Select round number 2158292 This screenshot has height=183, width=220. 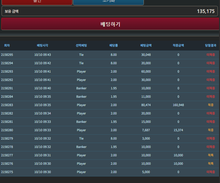click(x=7, y=80)
